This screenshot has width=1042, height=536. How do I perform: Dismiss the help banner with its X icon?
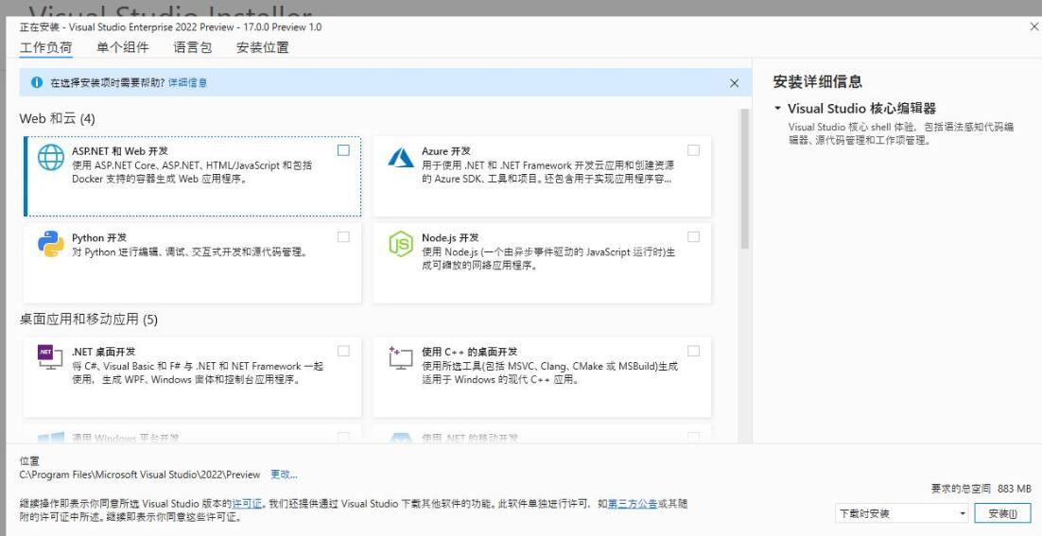[x=734, y=83]
